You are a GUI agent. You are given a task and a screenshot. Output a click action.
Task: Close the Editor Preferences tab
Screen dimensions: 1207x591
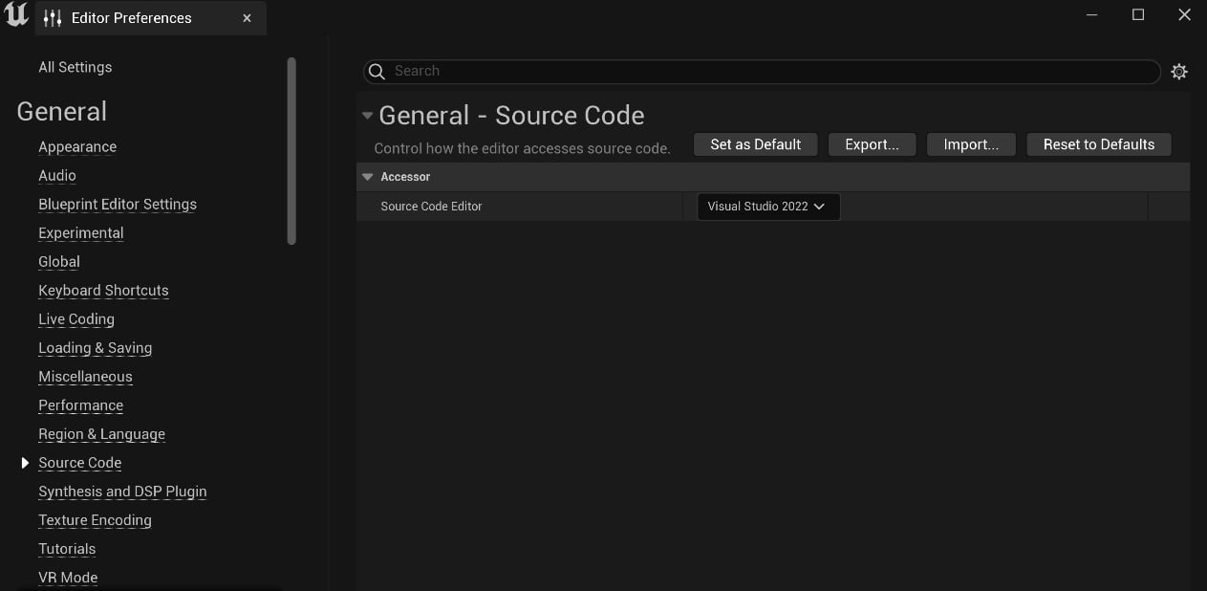(x=247, y=18)
